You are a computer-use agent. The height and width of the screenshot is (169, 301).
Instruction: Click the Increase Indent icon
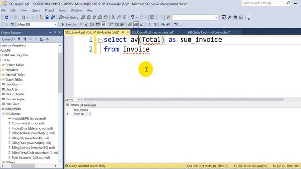point(168,24)
